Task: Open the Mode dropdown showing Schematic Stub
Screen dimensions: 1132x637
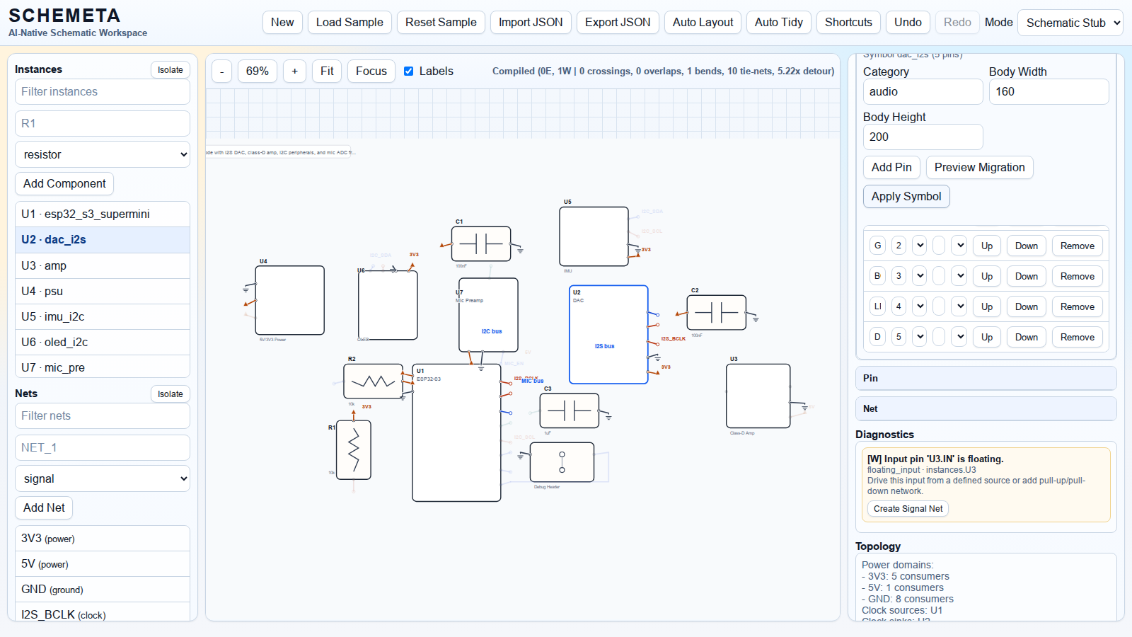Action: pos(1070,23)
